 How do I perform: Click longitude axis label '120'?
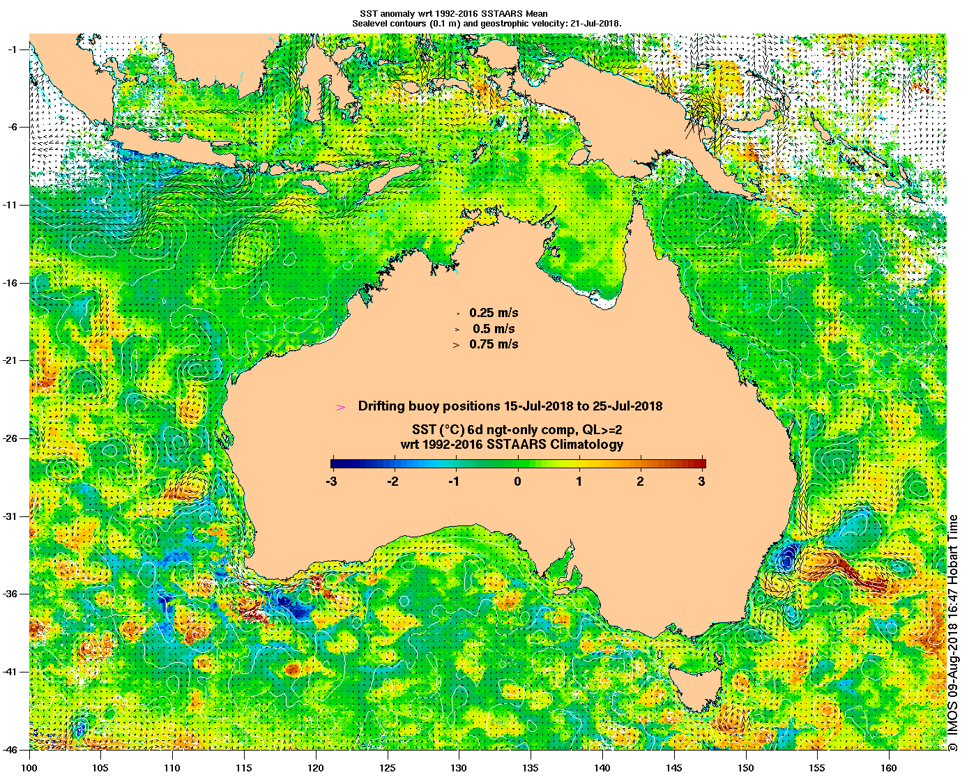(x=316, y=768)
